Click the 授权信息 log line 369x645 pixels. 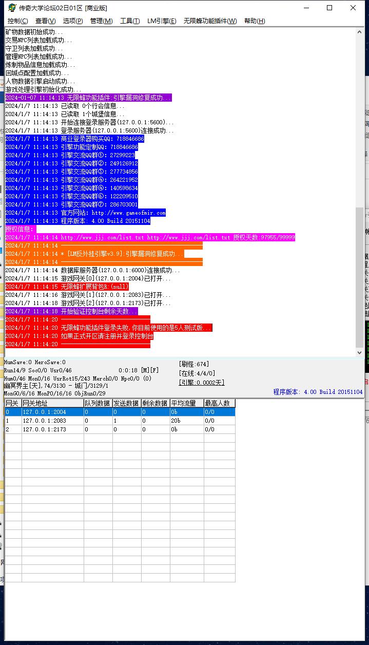(20, 229)
